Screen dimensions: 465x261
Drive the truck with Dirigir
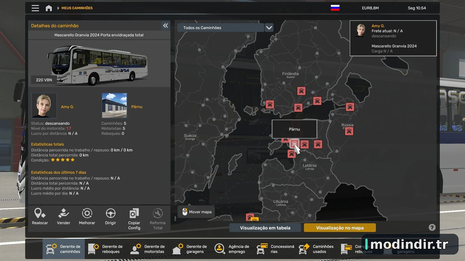(x=110, y=217)
